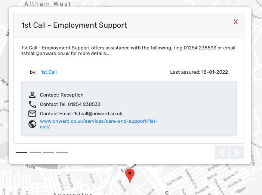Click 'Bold St' label on map

point(212,177)
